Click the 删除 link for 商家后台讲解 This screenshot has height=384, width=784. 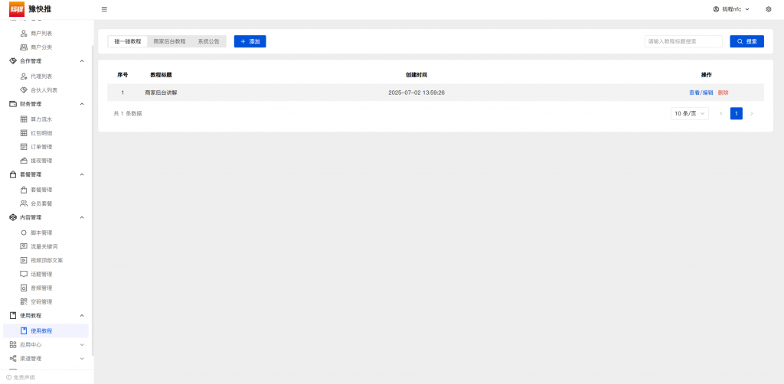723,93
